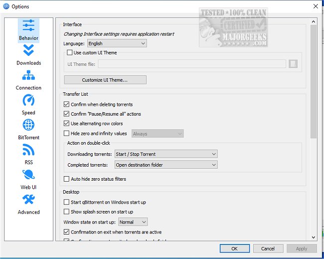The image size is (324, 259).
Task: Open the Connection network icon
Action: [28, 75]
